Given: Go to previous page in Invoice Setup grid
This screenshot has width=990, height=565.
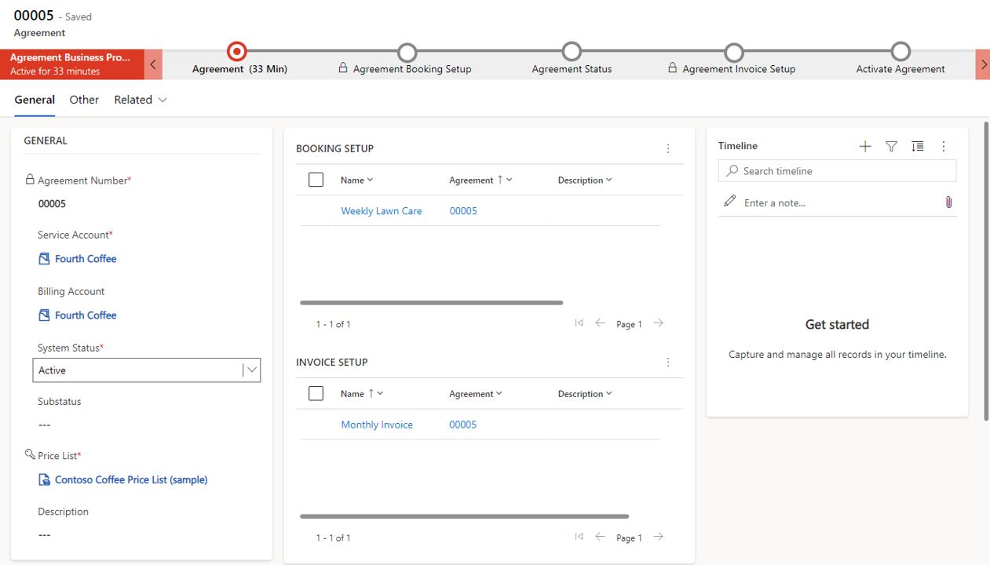Looking at the screenshot, I should point(600,537).
